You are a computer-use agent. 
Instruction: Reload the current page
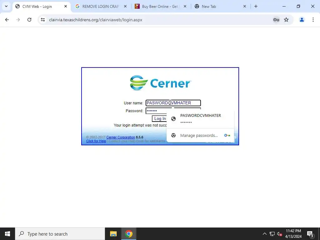(29, 20)
